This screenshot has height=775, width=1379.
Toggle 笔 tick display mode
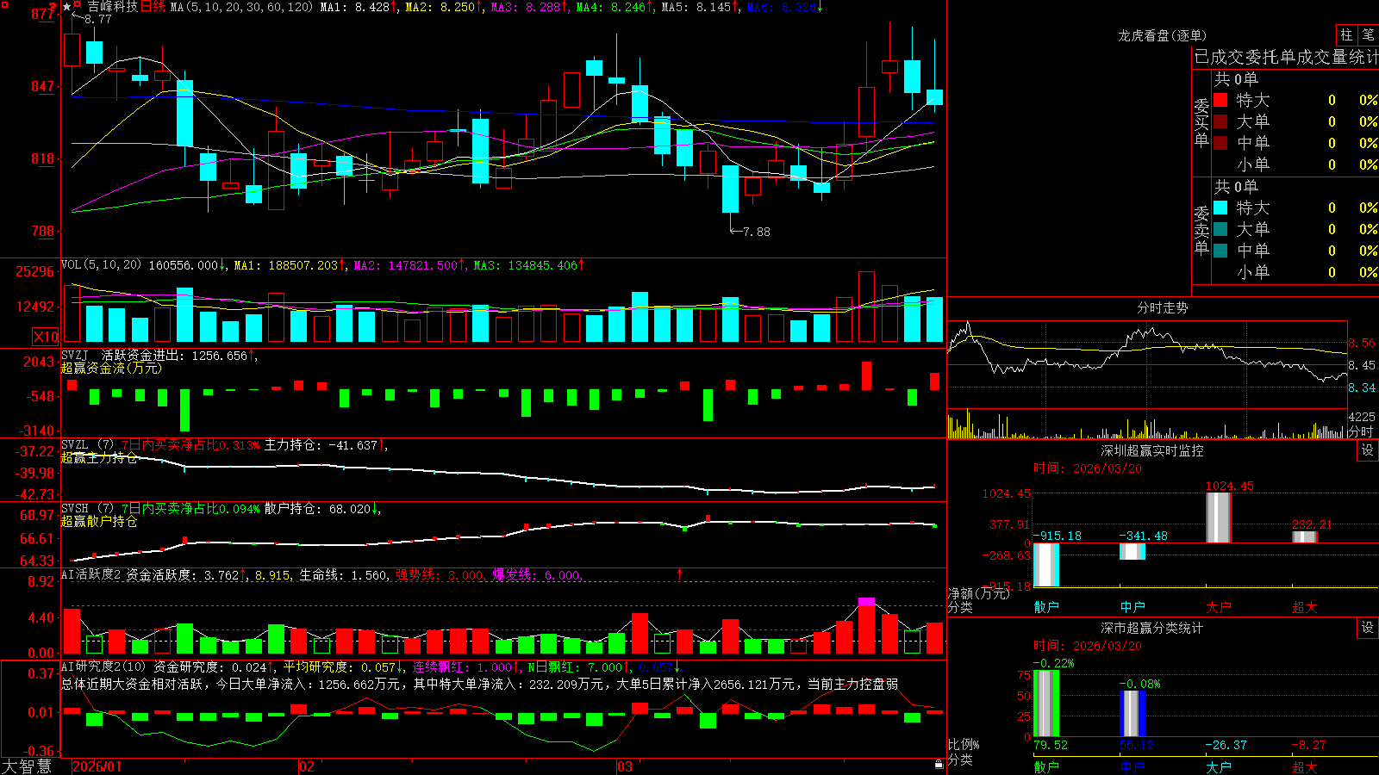1368,35
